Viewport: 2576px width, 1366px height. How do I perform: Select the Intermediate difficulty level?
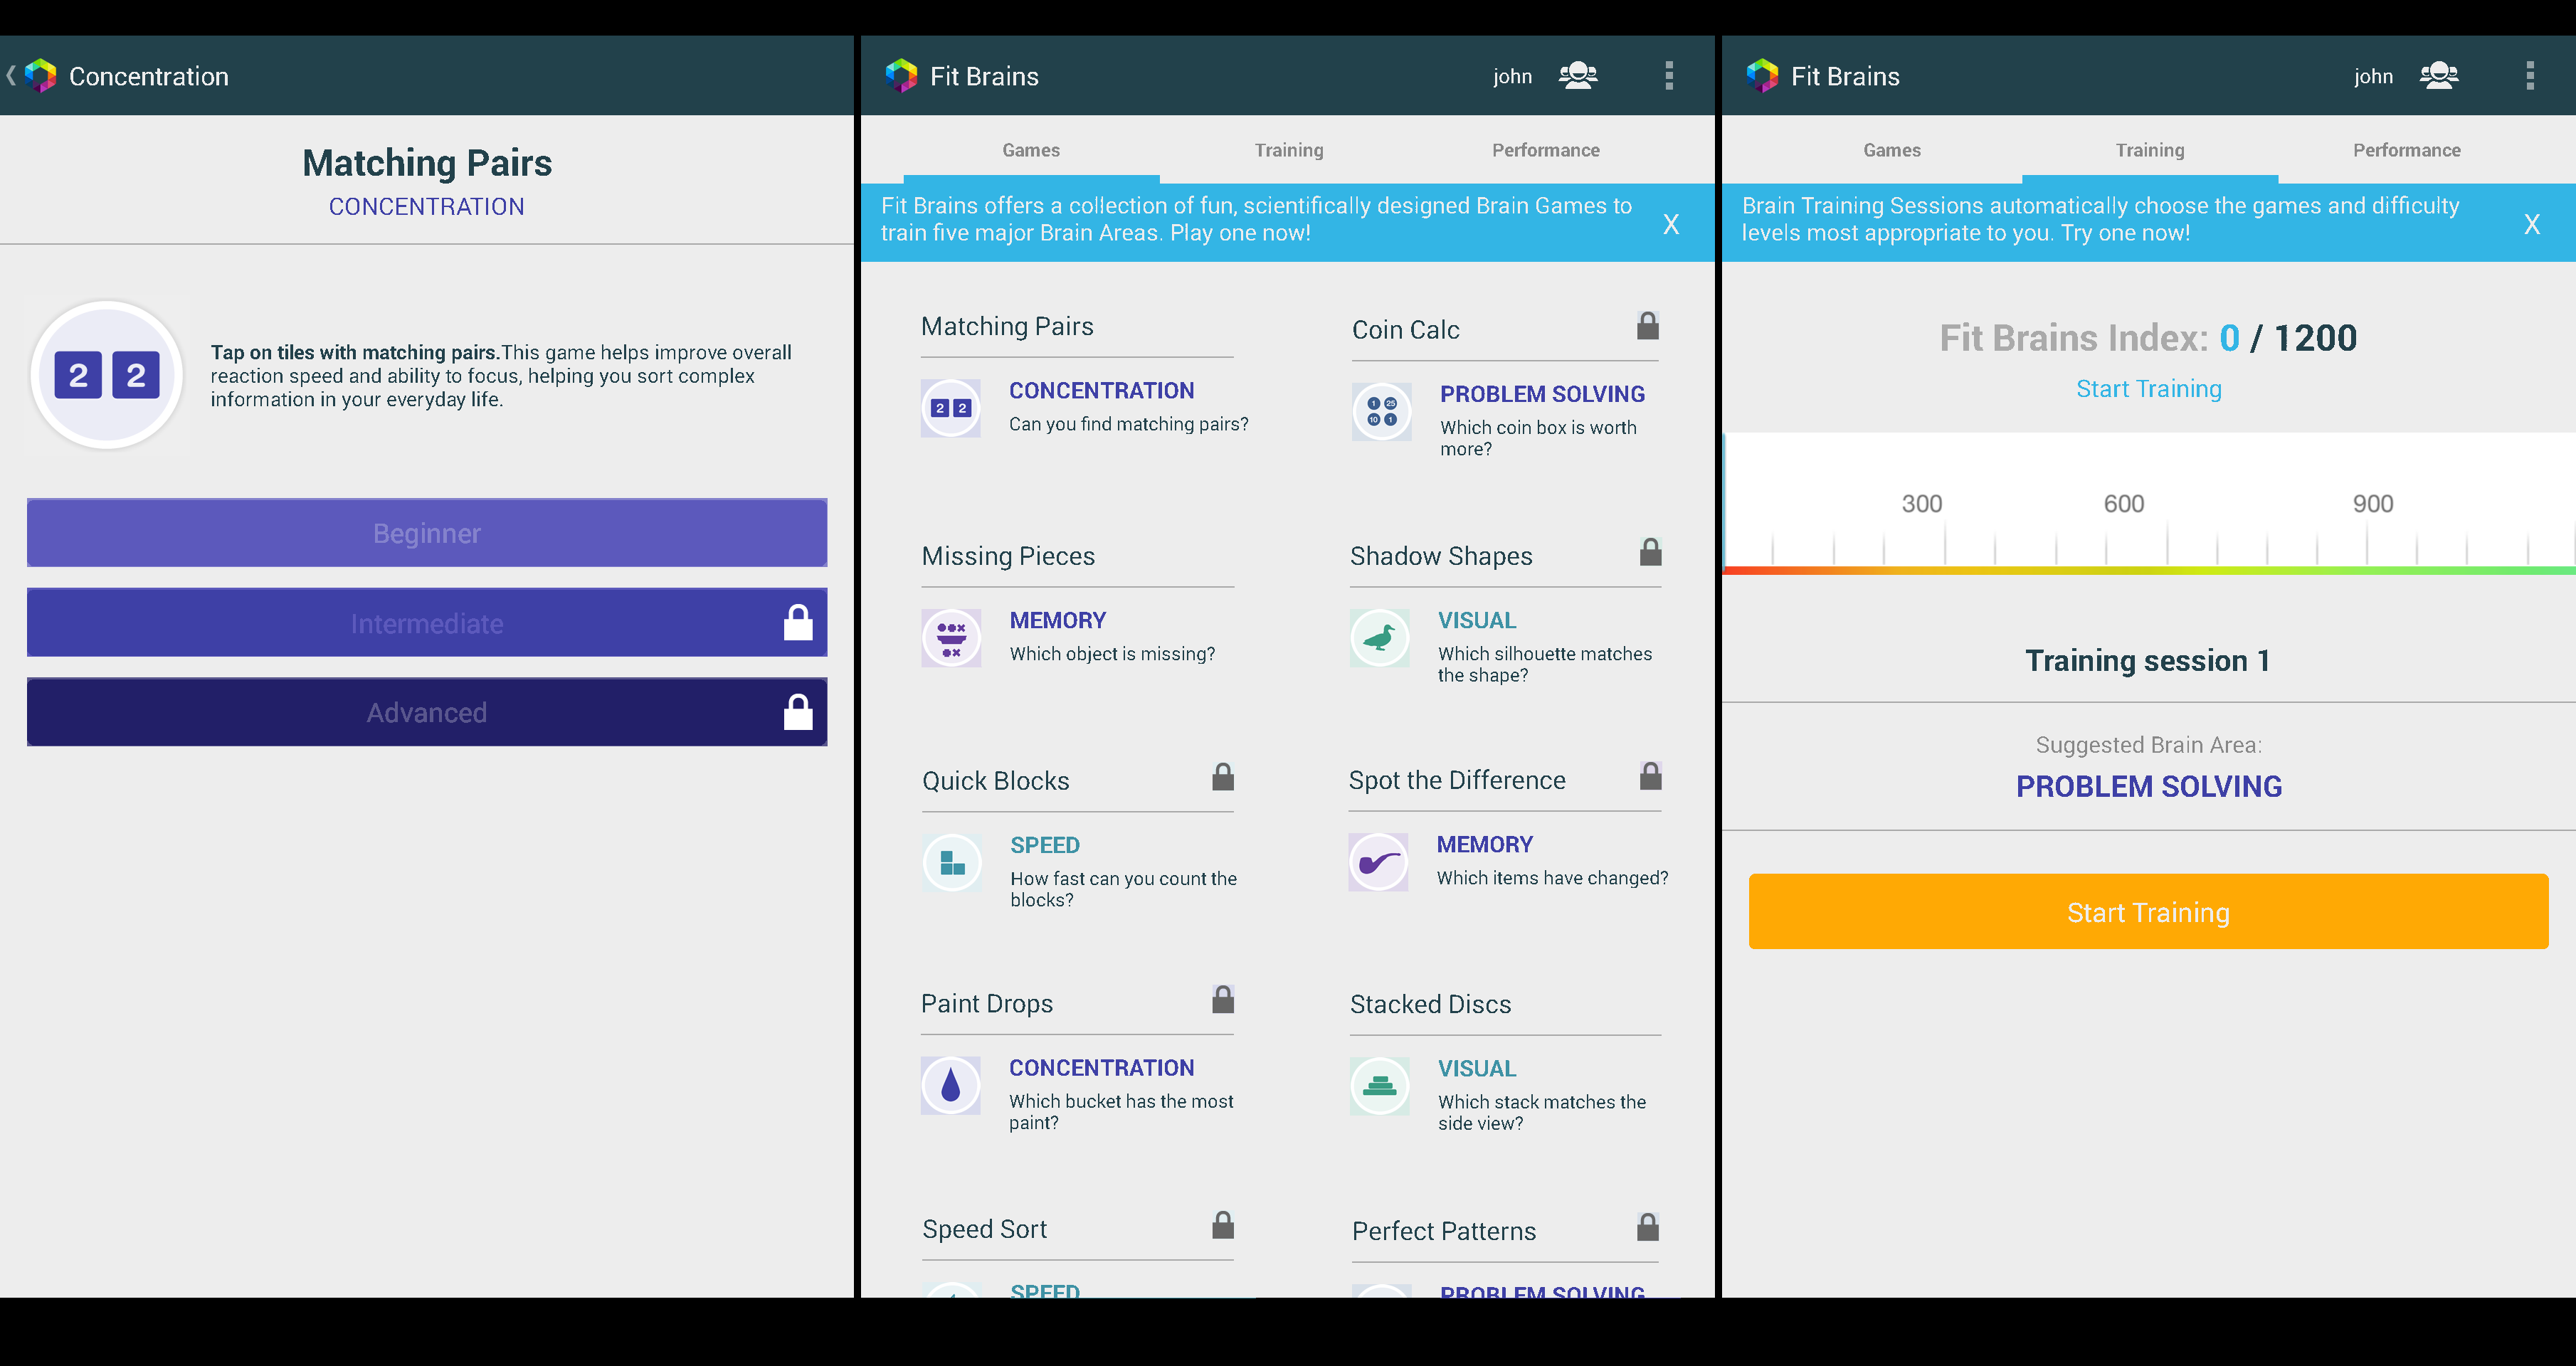(x=427, y=622)
